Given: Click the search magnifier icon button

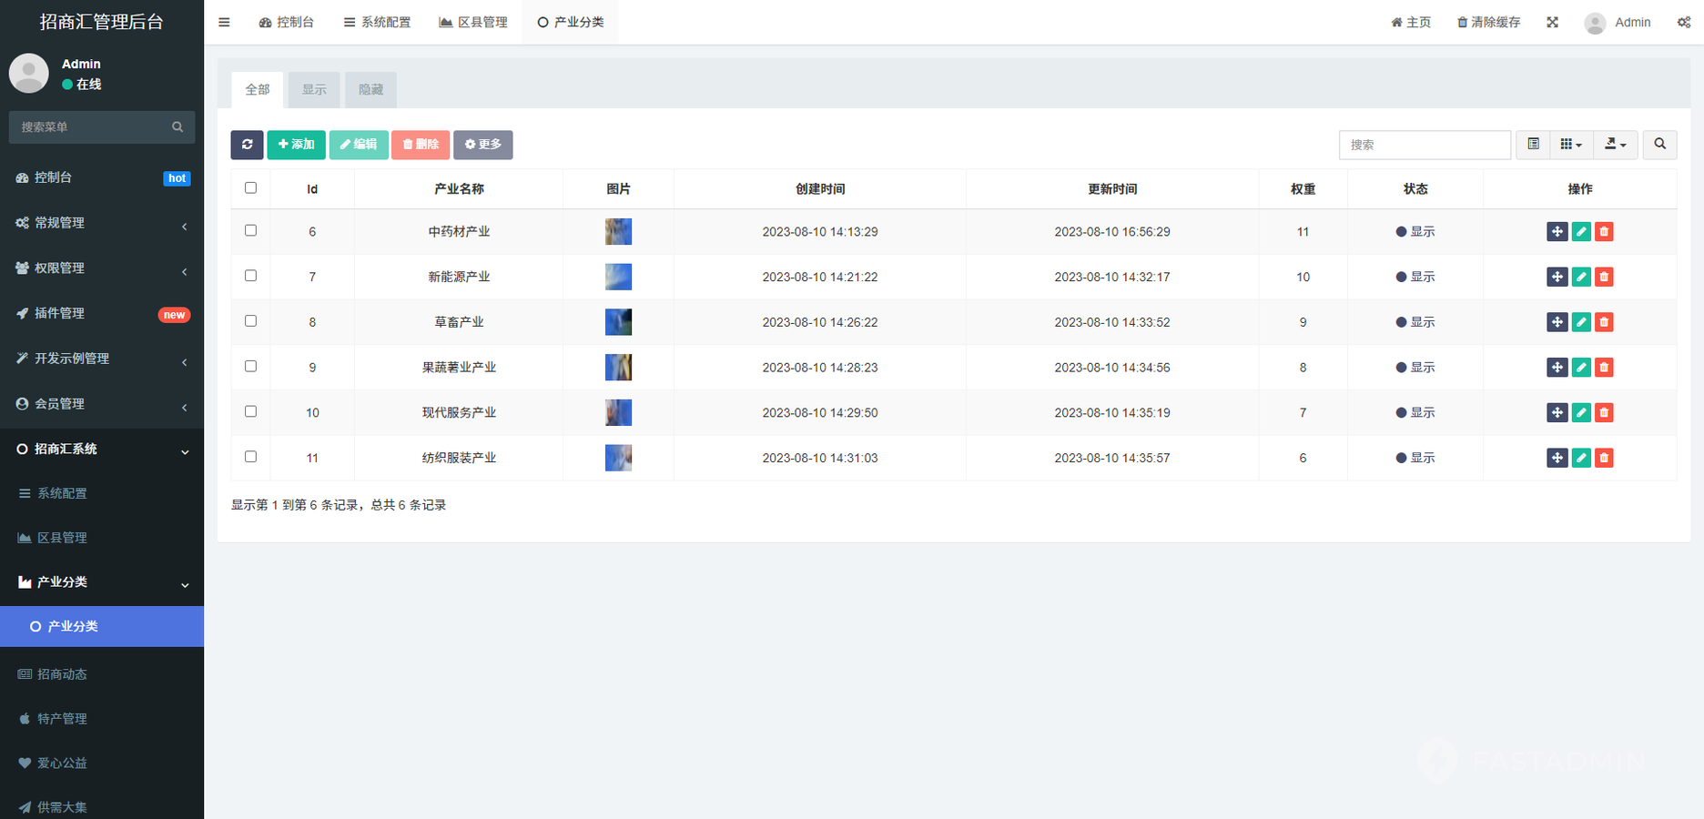Looking at the screenshot, I should click(1659, 145).
